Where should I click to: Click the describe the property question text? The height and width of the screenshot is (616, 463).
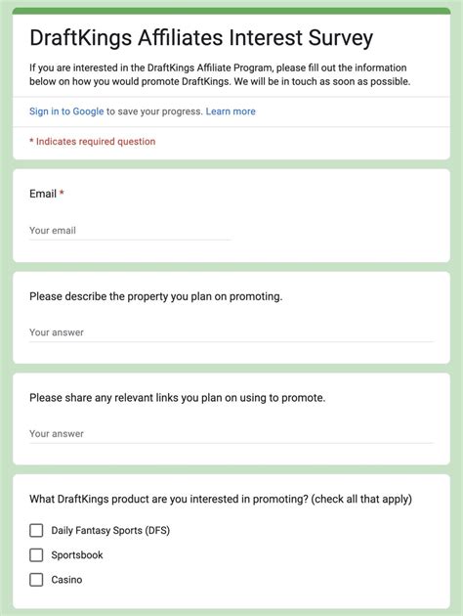pyautogui.click(x=155, y=296)
